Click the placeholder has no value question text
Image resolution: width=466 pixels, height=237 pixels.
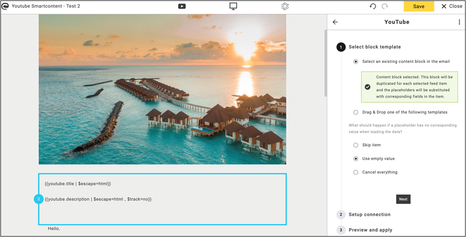pos(403,128)
